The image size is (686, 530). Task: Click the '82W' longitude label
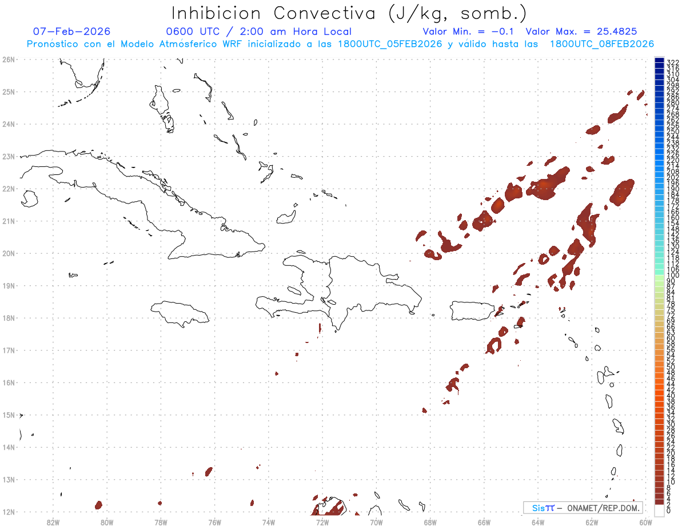point(53,522)
